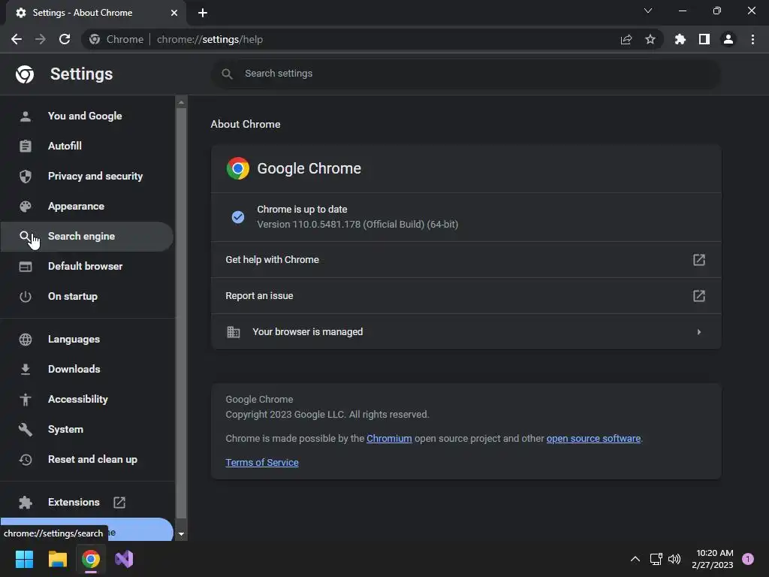Open Visual Studio from the taskbar
This screenshot has width=769, height=577.
click(124, 559)
